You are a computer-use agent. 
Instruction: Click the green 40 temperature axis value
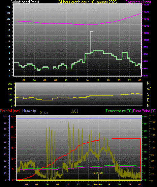[x=145, y=117]
